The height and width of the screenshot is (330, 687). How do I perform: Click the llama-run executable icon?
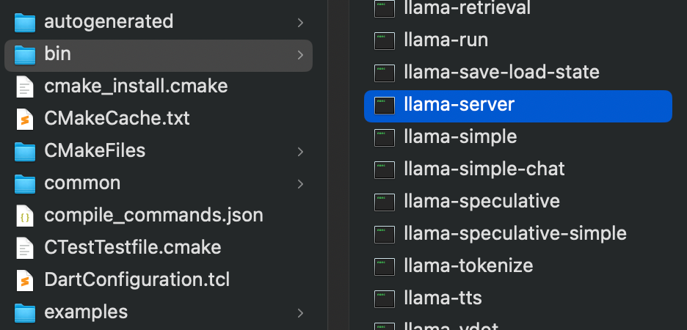385,40
